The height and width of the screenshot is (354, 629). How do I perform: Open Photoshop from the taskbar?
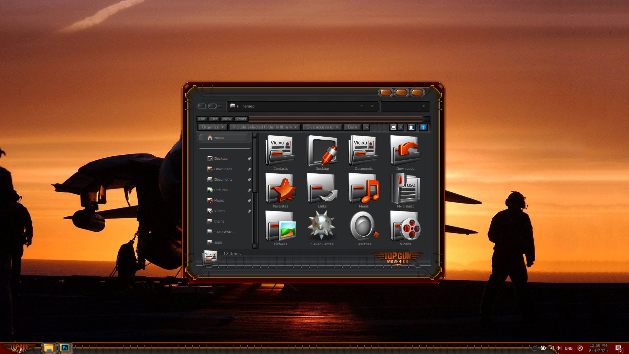click(65, 348)
